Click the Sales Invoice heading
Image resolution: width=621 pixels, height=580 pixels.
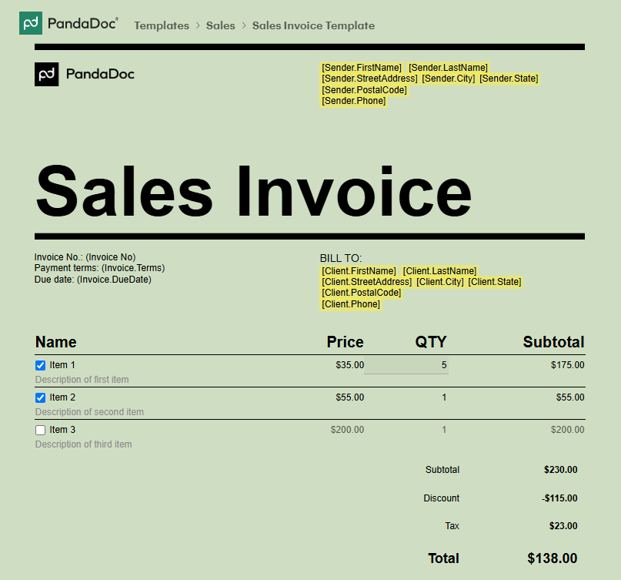point(253,192)
